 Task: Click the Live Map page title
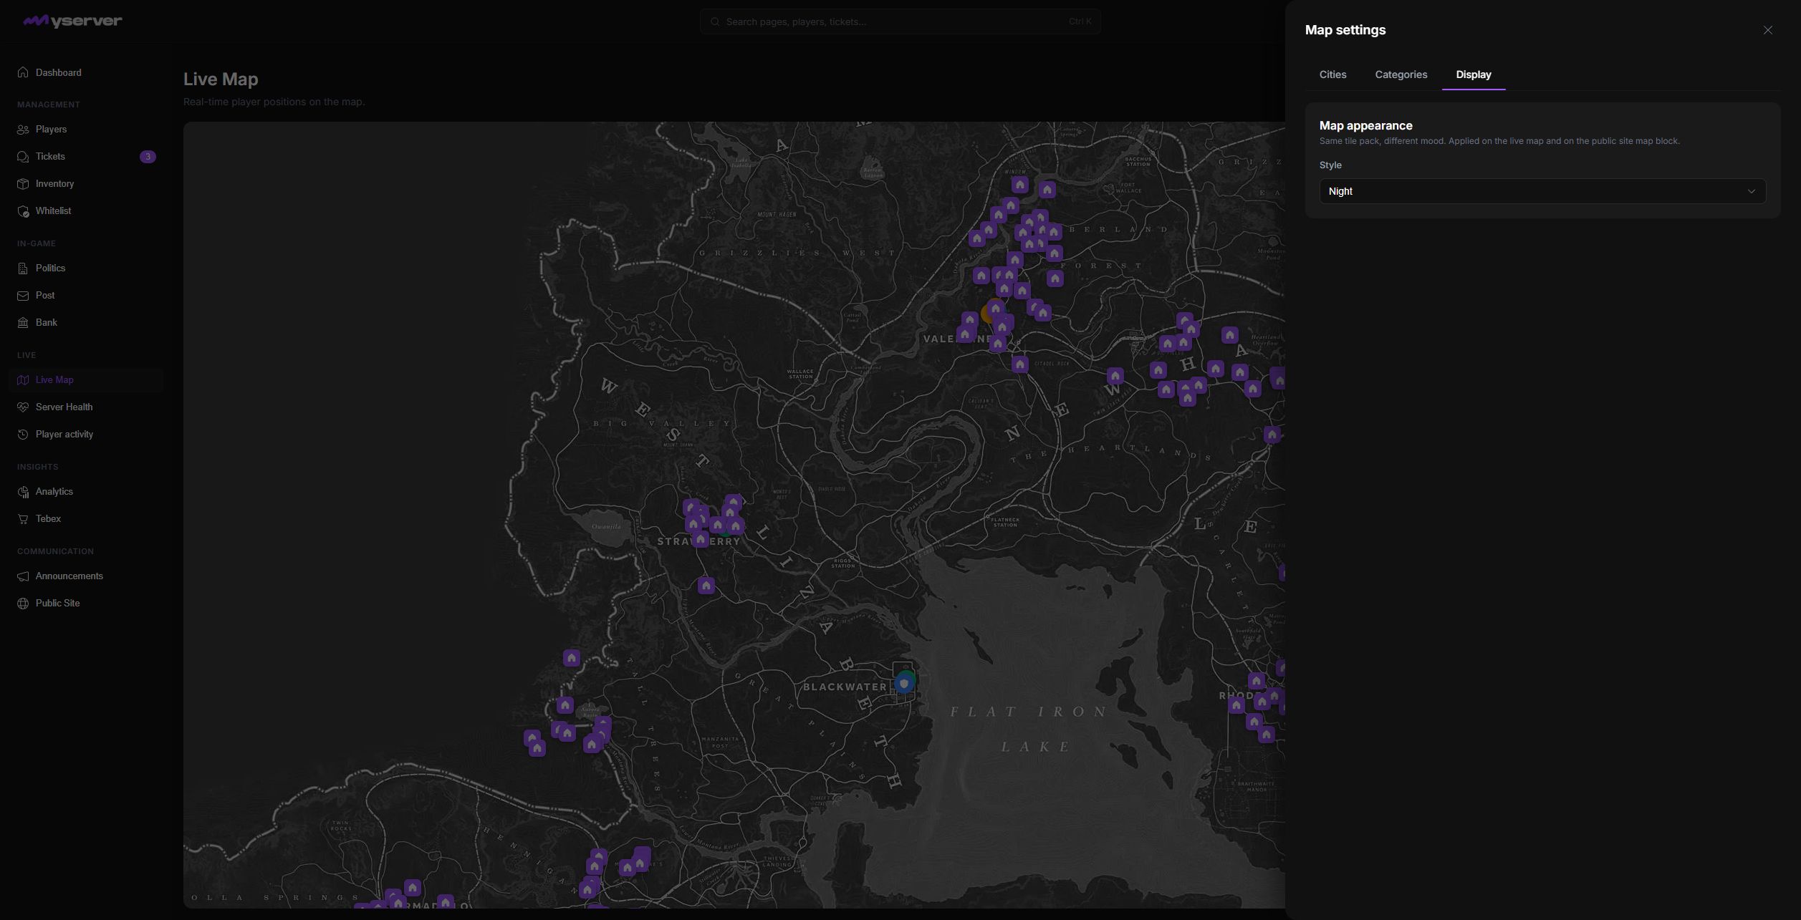click(x=221, y=79)
